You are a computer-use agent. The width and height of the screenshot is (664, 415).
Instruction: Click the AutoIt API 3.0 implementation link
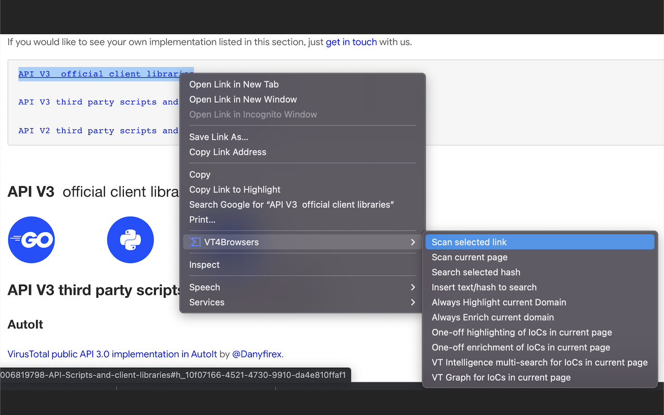pyautogui.click(x=111, y=354)
